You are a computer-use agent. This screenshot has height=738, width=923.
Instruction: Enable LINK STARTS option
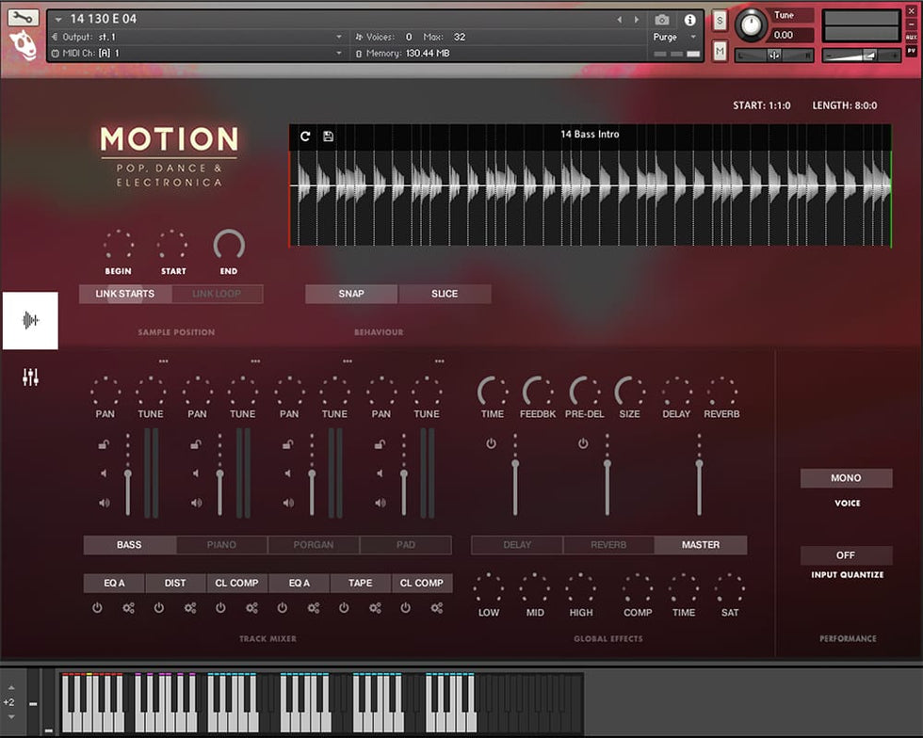(x=125, y=294)
